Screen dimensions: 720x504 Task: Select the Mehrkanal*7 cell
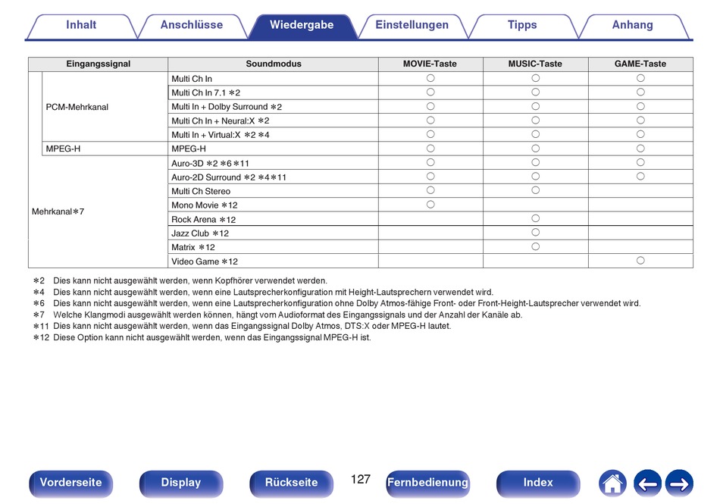click(x=58, y=211)
